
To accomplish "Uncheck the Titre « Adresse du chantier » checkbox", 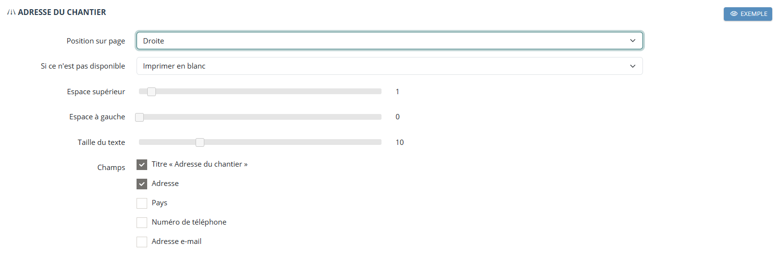I will pyautogui.click(x=142, y=165).
